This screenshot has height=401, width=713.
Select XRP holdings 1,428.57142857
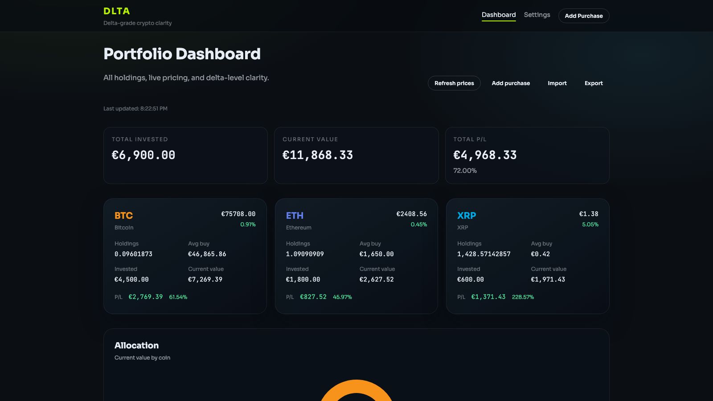pos(484,254)
